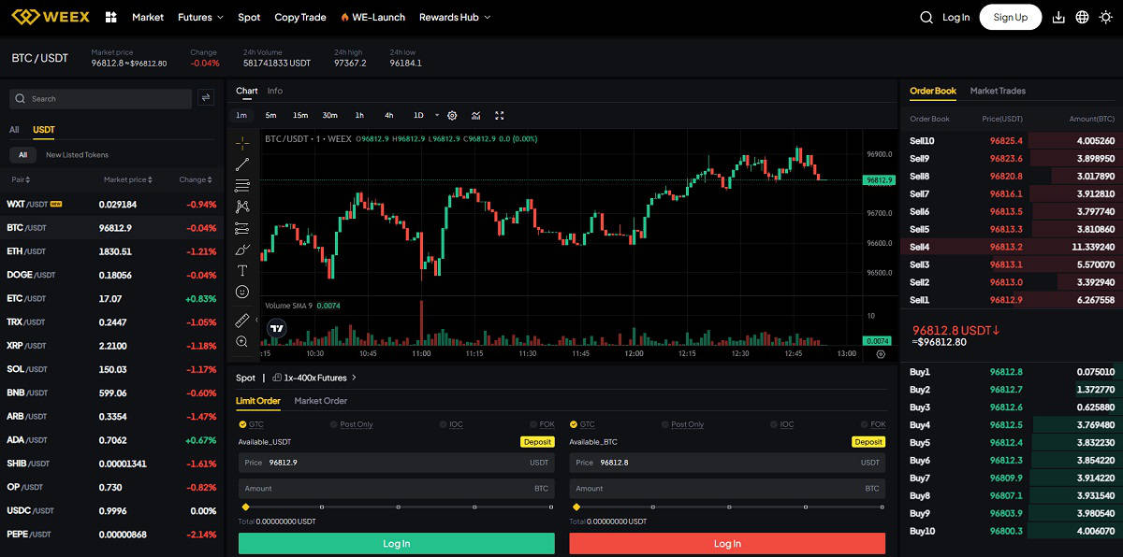Open the Spot menu item
This screenshot has width=1123, height=557.
coord(249,17)
